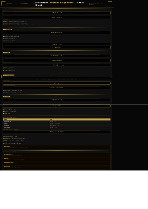Select the formula y' + P(x)y = Q(x)

click(x=57, y=56)
